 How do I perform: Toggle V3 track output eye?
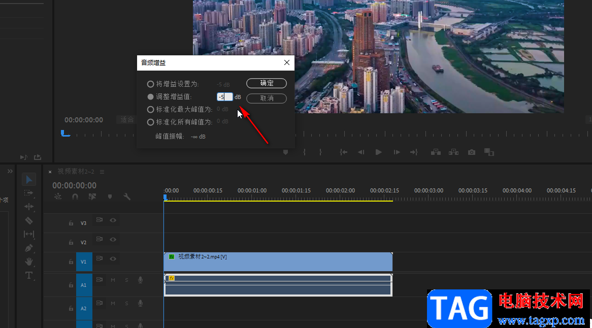(113, 220)
